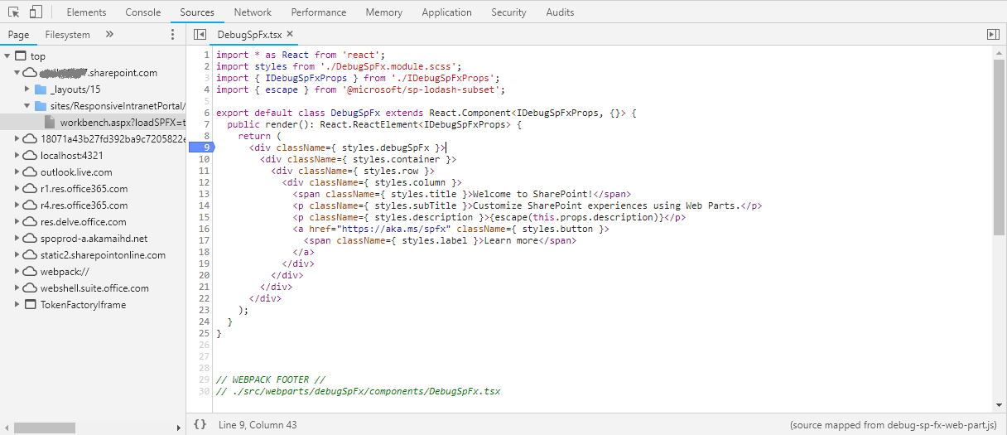Click the pretty print braces icon
This screenshot has width=1007, height=435.
click(x=200, y=424)
